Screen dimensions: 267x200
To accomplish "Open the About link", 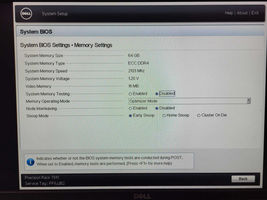I will point(242,13).
